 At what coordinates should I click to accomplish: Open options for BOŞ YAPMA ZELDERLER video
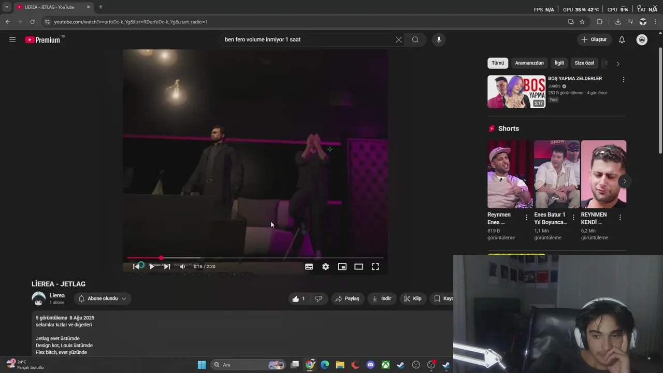pyautogui.click(x=624, y=79)
